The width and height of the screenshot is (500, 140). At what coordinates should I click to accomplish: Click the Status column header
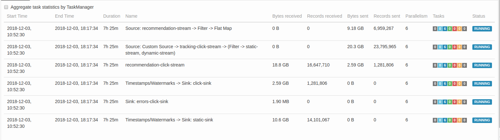pos(478,16)
